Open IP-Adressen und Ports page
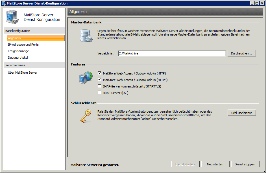Screen dimensions: 266x173 pos(23,45)
